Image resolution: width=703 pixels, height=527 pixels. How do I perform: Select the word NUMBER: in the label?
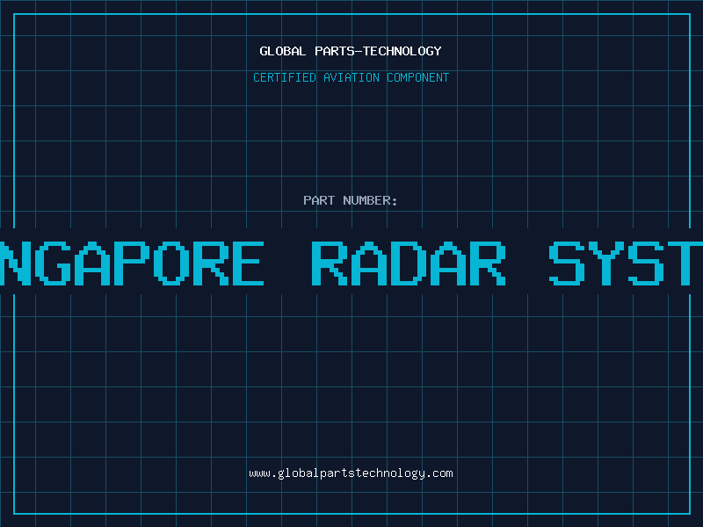pos(369,201)
